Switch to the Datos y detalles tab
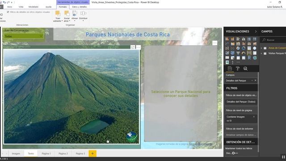The image size is (286, 161). pyautogui.click(x=80, y=7)
